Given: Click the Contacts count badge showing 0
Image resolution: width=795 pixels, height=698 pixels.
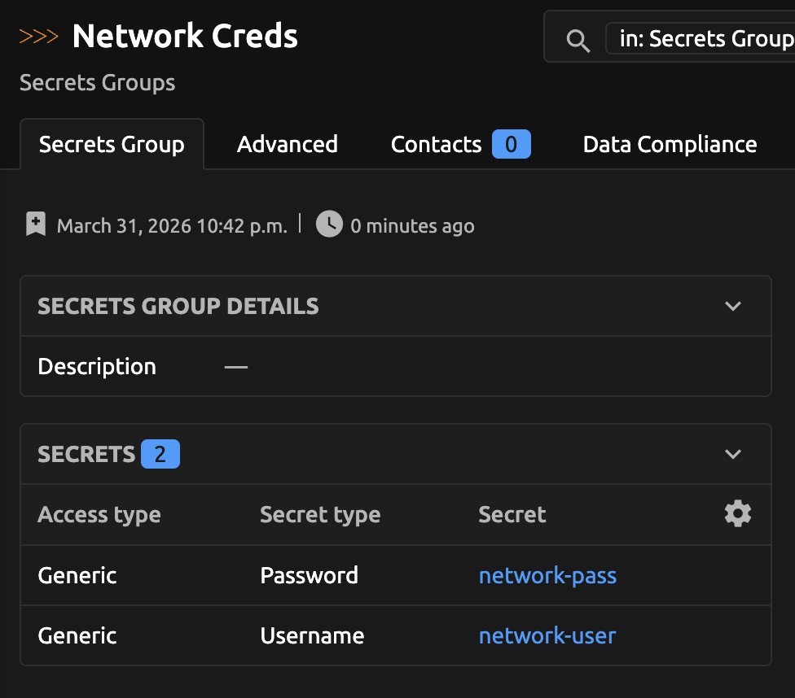Looking at the screenshot, I should 511,145.
